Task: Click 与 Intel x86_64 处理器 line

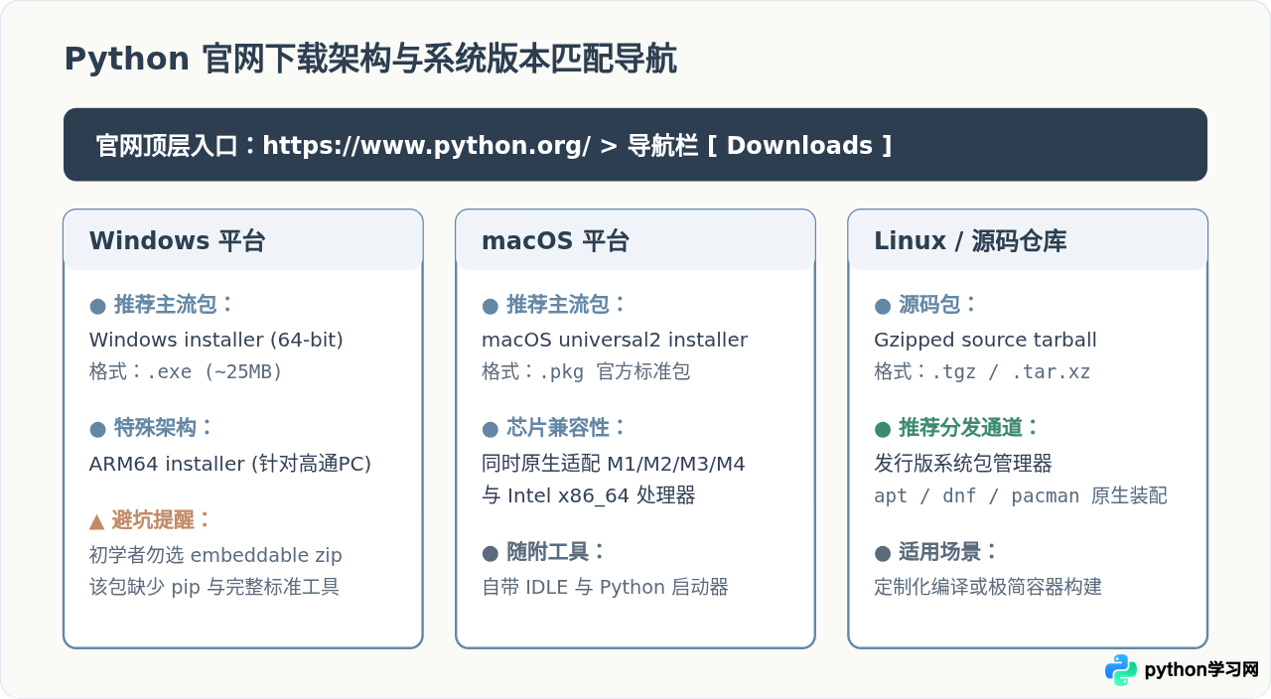Action: click(588, 495)
